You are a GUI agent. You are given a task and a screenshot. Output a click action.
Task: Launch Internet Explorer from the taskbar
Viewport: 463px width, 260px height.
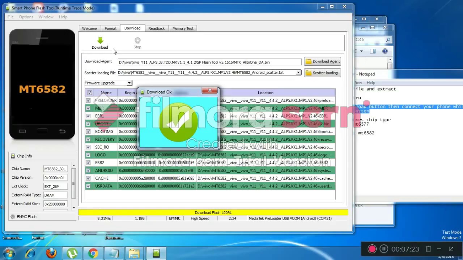coord(30,253)
